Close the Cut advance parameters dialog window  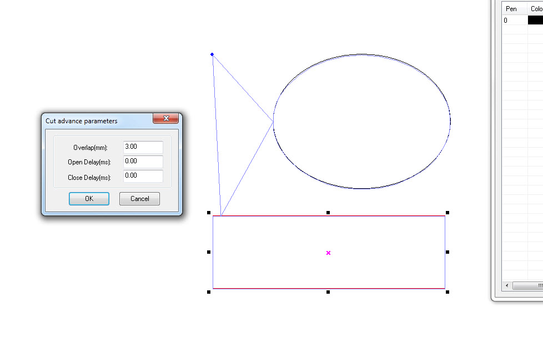(x=165, y=119)
